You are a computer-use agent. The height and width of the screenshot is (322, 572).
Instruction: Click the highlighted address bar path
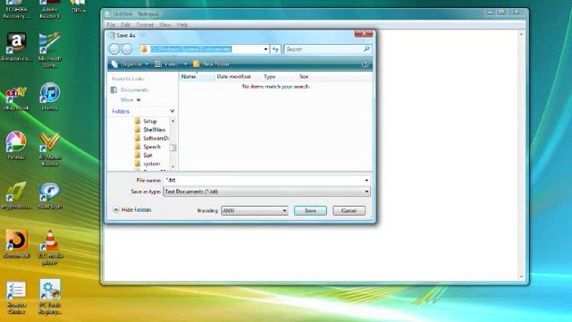(x=190, y=49)
